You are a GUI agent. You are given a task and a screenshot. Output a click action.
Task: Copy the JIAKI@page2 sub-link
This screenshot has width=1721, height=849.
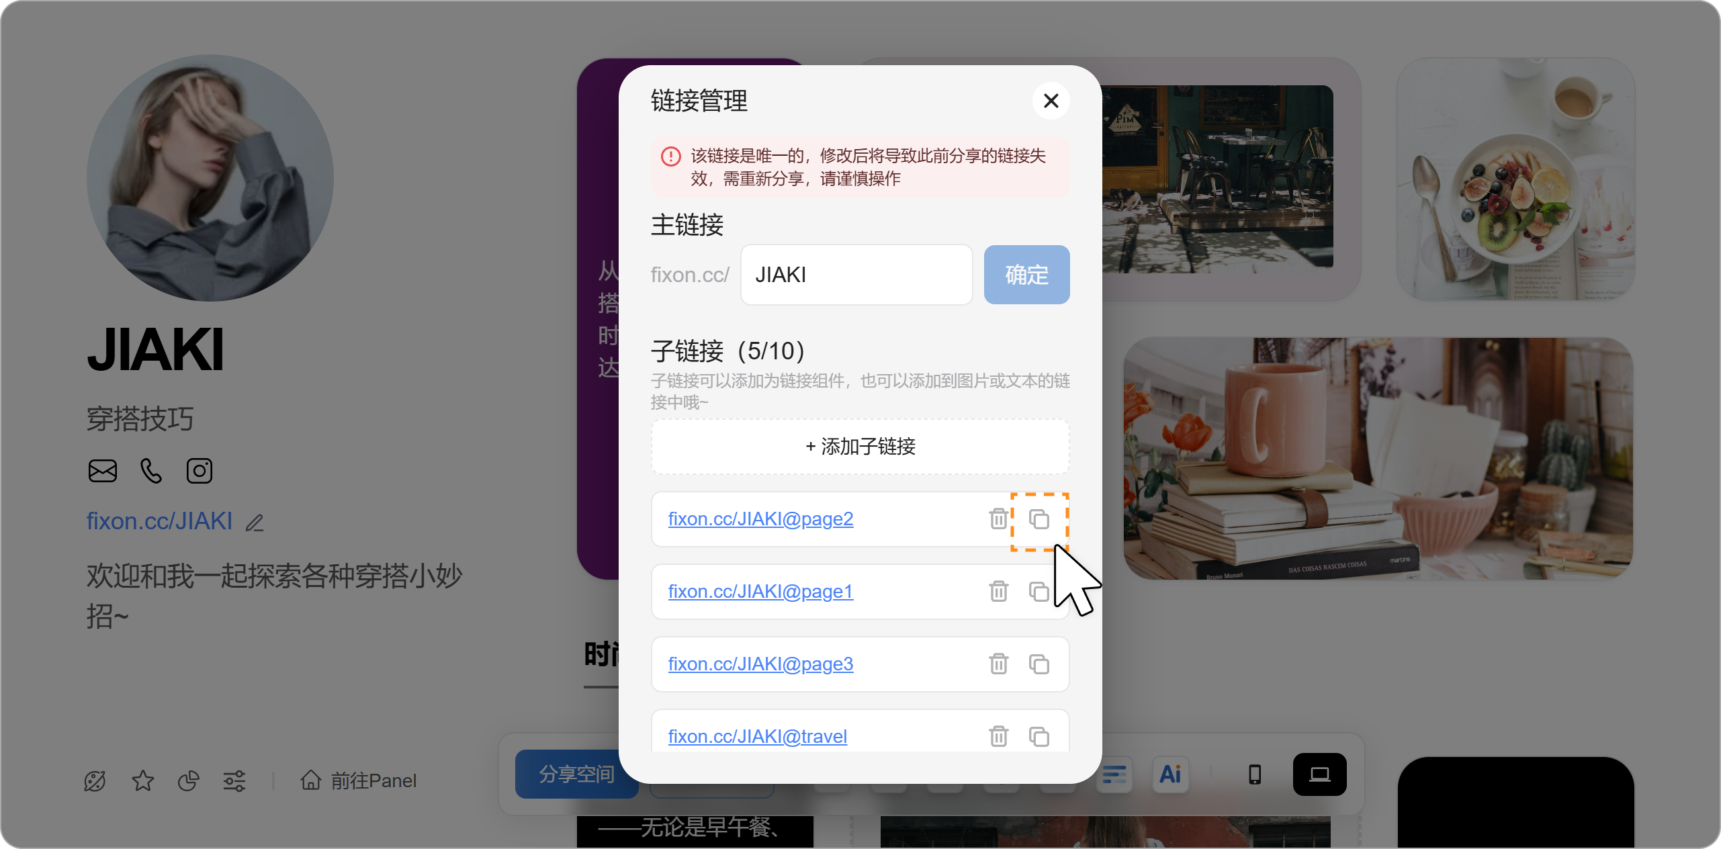pos(1039,519)
